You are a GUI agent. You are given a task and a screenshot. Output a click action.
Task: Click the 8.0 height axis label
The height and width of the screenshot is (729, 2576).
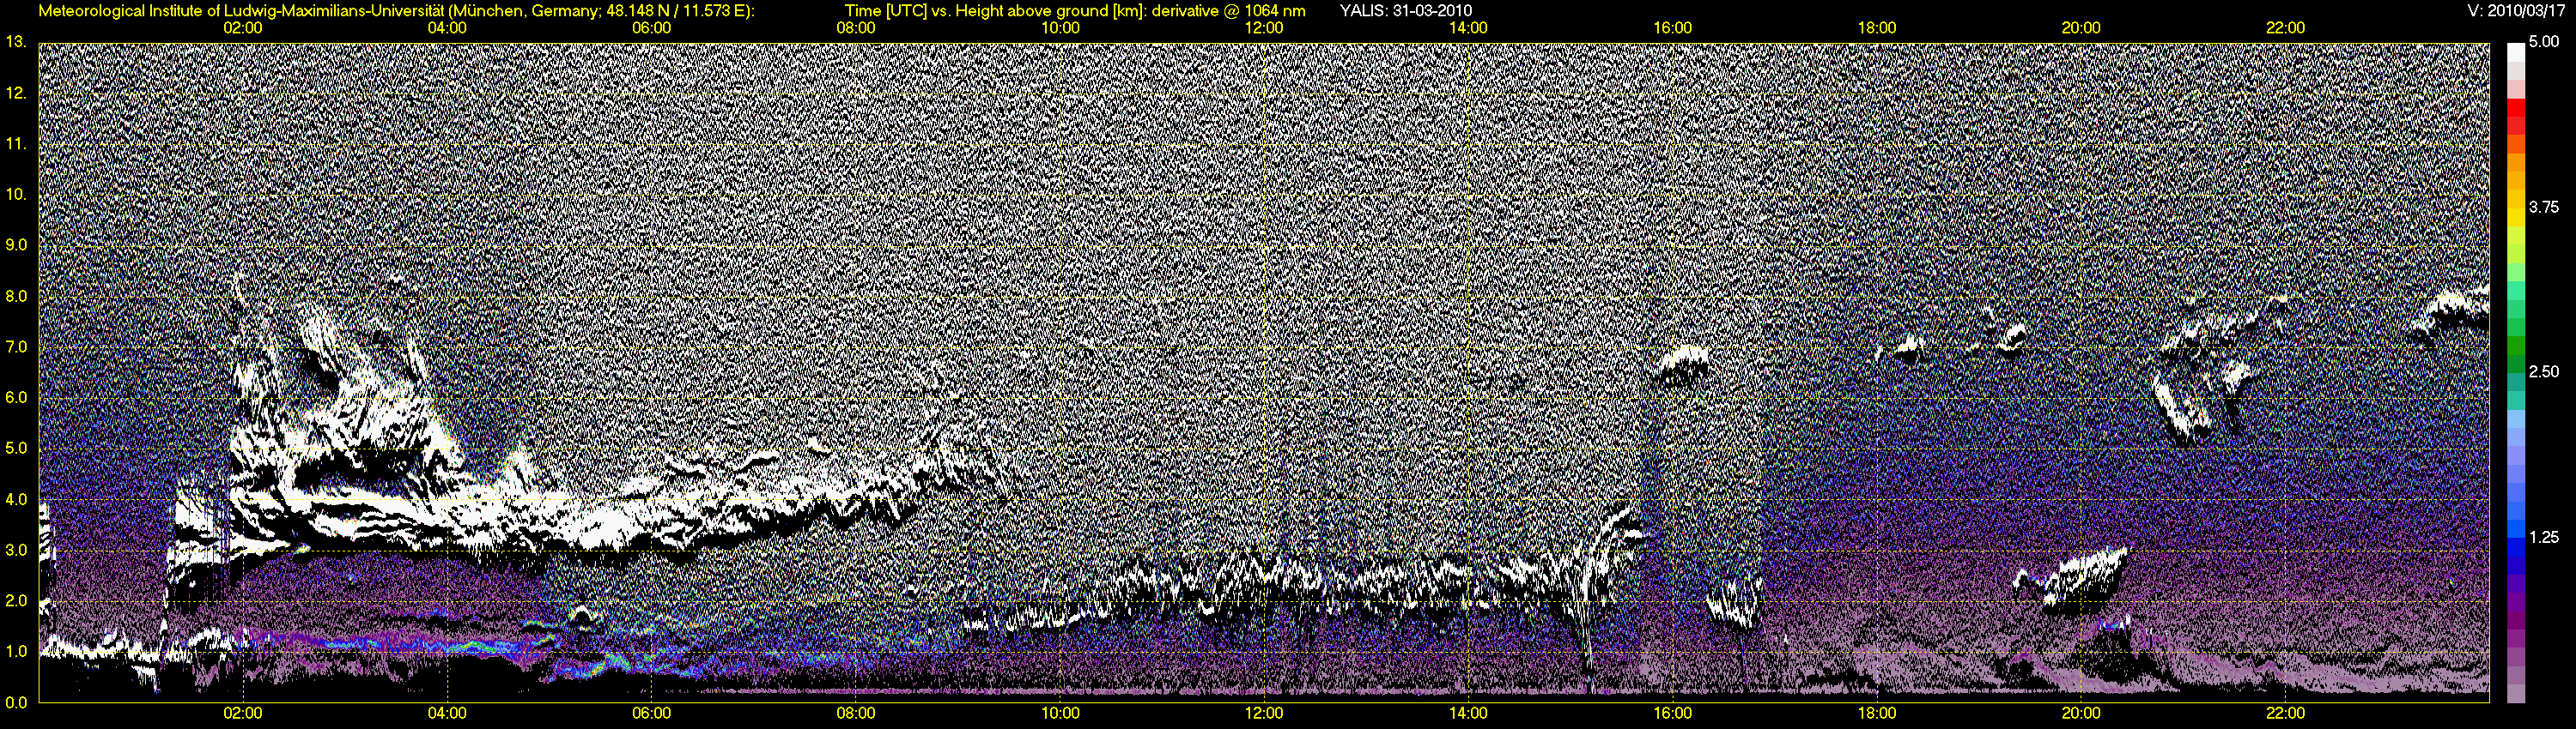(x=15, y=296)
